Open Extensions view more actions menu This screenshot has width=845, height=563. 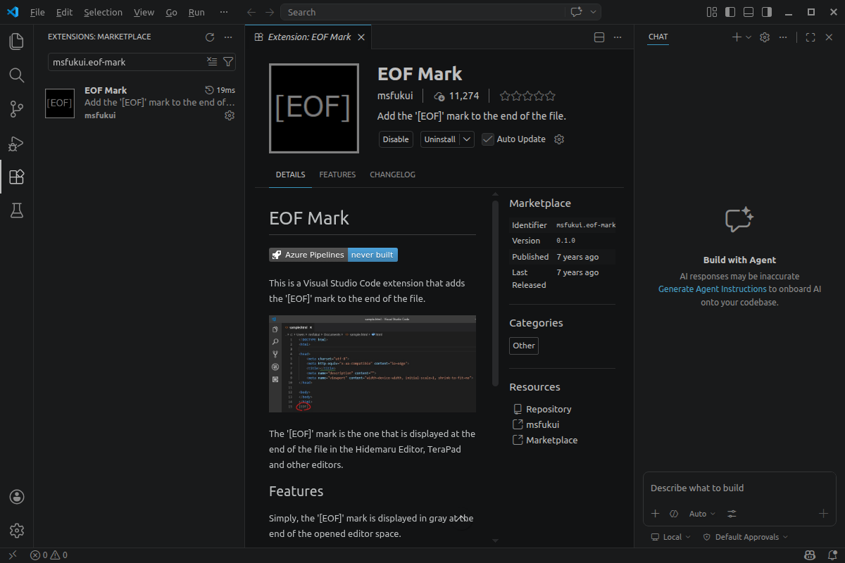click(228, 37)
